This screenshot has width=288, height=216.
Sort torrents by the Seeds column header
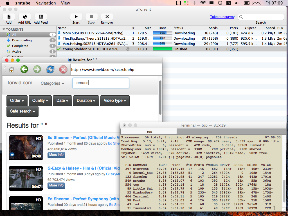pyautogui.click(x=213, y=28)
